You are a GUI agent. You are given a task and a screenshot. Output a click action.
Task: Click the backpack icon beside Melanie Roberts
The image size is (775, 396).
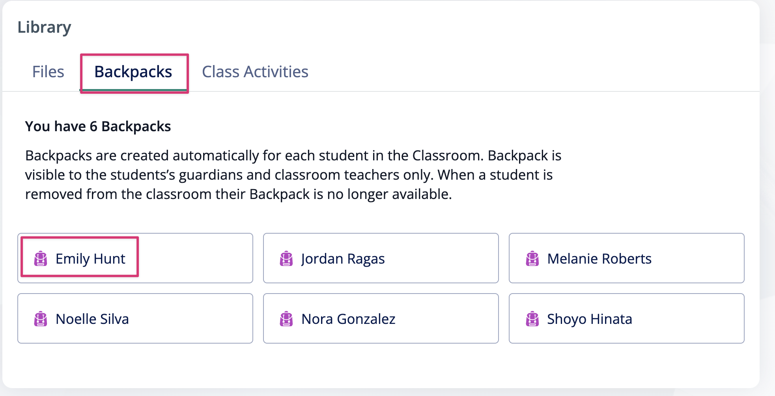point(532,259)
